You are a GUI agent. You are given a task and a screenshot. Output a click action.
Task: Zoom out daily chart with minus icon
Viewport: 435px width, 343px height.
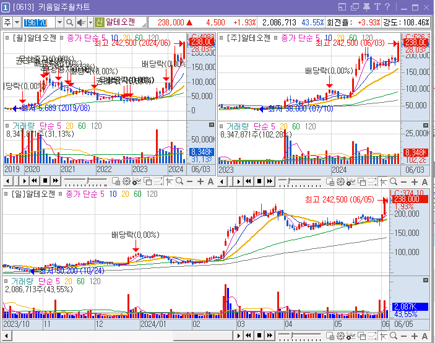click(x=404, y=336)
